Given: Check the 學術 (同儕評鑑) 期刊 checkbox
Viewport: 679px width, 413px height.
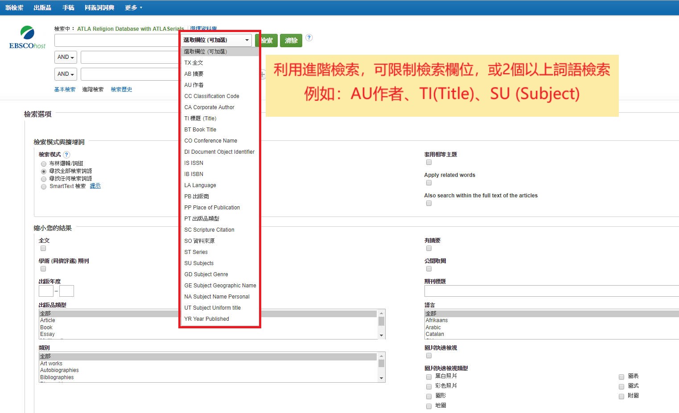Looking at the screenshot, I should click(43, 269).
